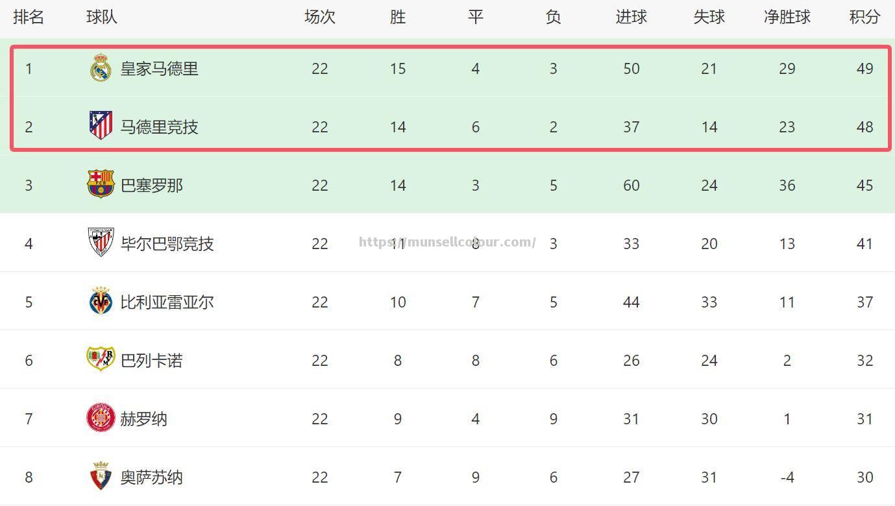The height and width of the screenshot is (506, 895).
Task: Sort by the 净胜球 column header
Action: (787, 17)
